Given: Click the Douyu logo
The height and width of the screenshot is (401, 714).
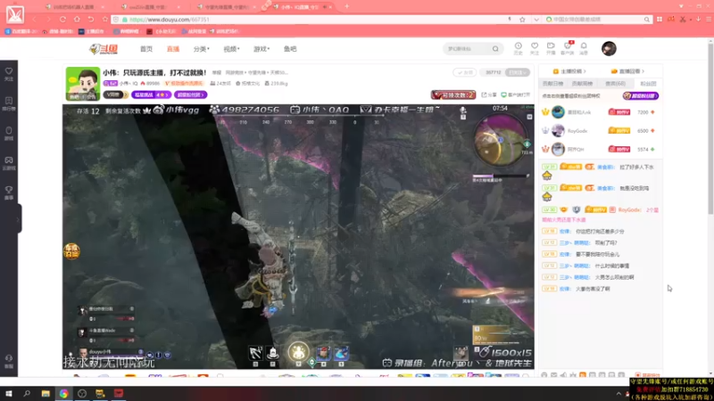Looking at the screenshot, I should pos(104,49).
